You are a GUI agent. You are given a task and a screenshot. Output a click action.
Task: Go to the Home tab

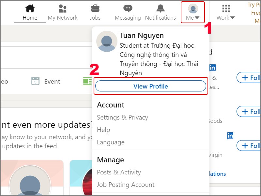coord(30,12)
